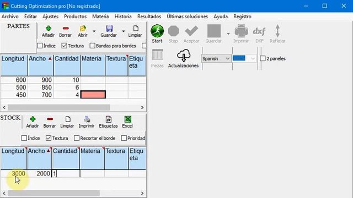Click the gray Guardar results icon
353x198 pixels.
pyautogui.click(x=213, y=34)
